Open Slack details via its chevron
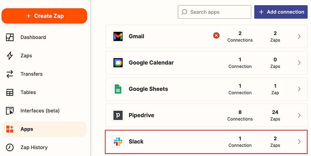 (299, 141)
